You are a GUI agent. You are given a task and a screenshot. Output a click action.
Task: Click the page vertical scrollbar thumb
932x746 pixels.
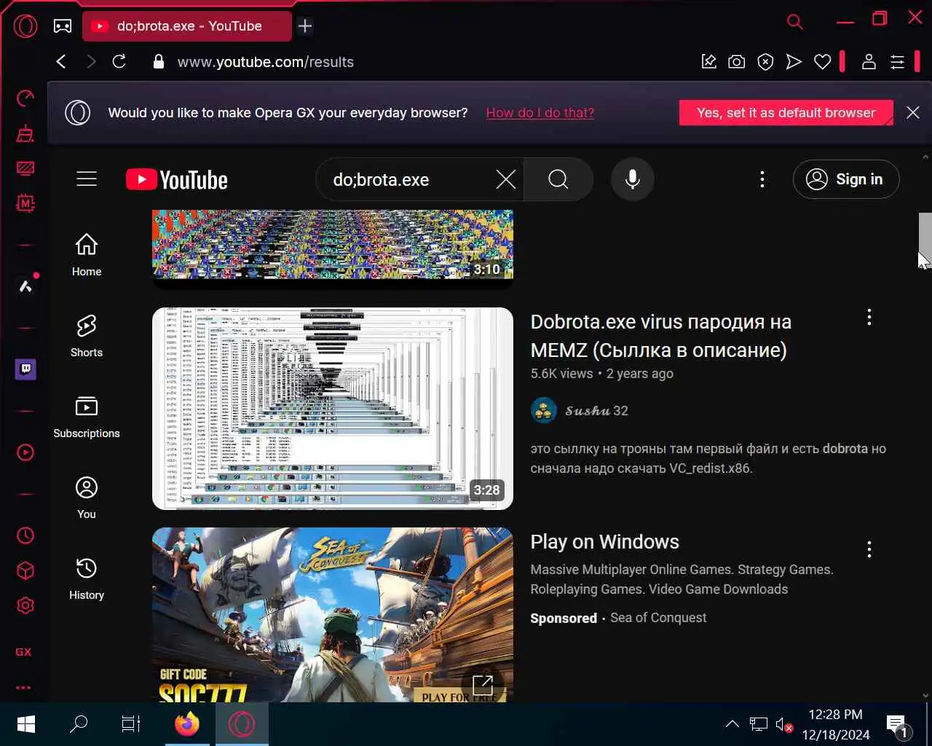925,240
